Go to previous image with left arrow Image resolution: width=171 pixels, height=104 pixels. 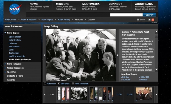click(44, 55)
